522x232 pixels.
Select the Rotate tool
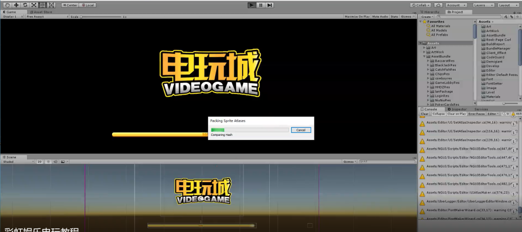click(x=25, y=5)
